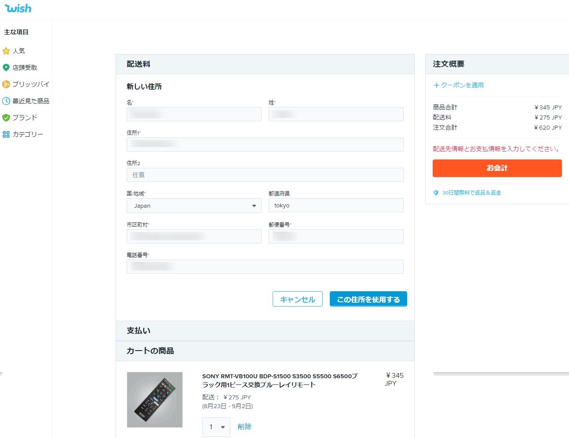The height and width of the screenshot is (438, 569).
Task: Click the star icon beside 人気
Action: pos(6,51)
